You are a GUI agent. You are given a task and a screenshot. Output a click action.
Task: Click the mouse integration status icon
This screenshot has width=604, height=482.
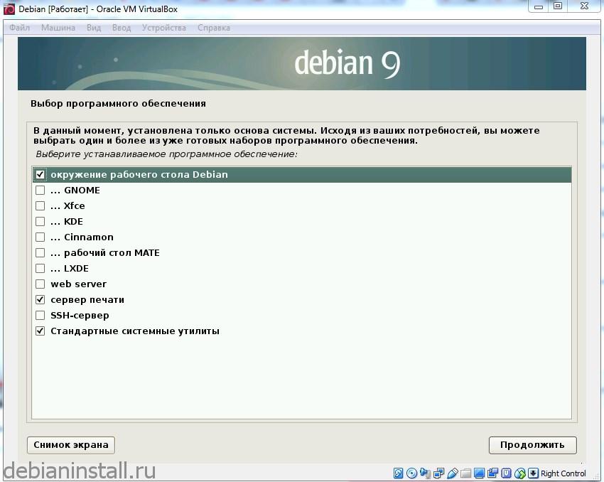click(522, 473)
